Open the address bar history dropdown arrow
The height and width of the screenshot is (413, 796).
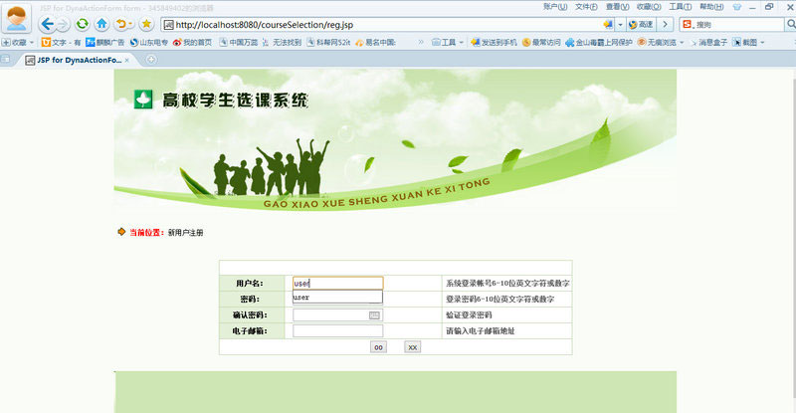[620, 25]
